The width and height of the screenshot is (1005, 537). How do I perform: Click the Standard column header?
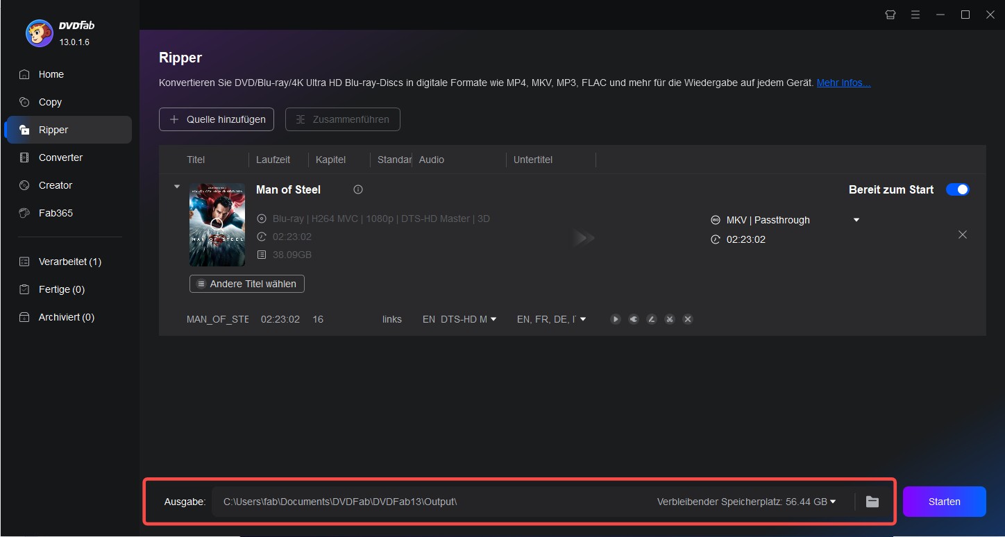coord(394,160)
